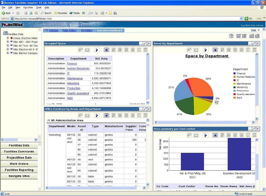The width and height of the screenshot is (266, 196).
Task: Click the IE Search toolbar button
Action: tap(45, 13)
